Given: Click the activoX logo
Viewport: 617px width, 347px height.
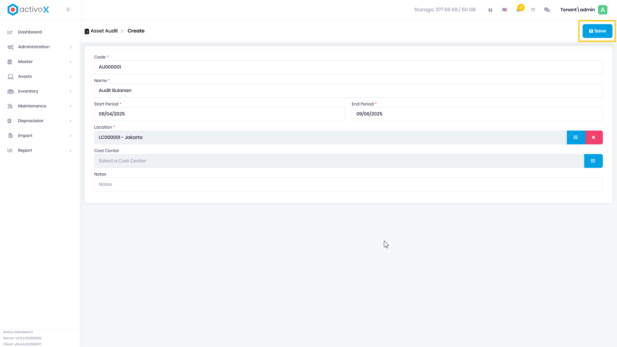Looking at the screenshot, I should coord(28,10).
